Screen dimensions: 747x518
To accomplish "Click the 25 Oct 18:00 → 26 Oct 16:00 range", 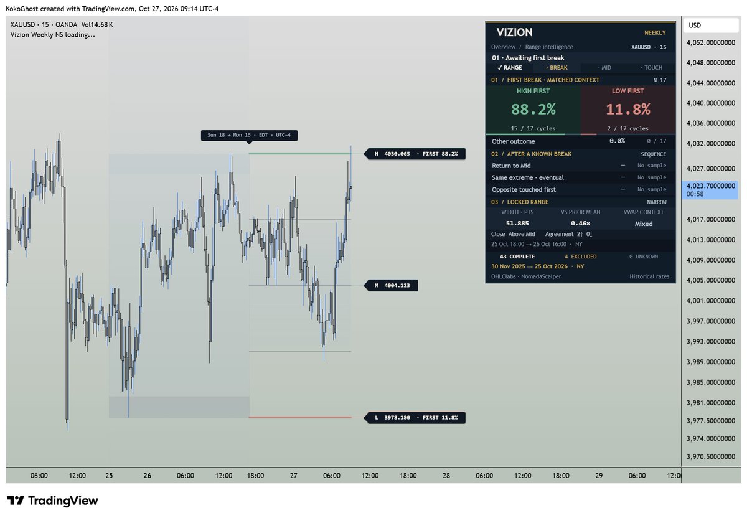I will (x=537, y=244).
